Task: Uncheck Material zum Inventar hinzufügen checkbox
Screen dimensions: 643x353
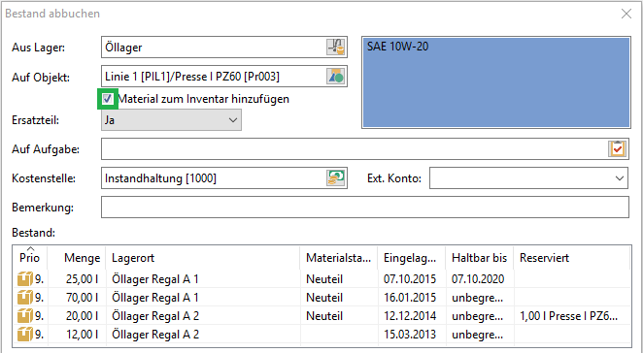Action: [108, 99]
